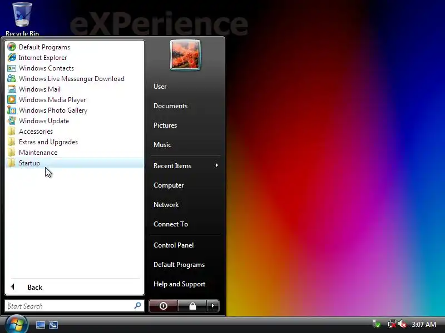This screenshot has width=445, height=333.
Task: Expand the Accessories folder
Action: (x=75, y=132)
